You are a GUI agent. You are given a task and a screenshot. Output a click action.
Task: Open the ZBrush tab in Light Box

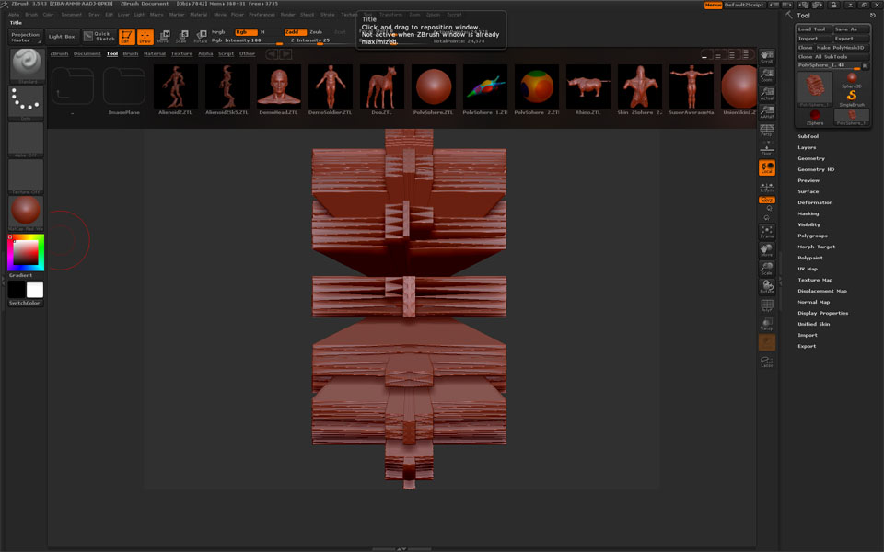click(x=59, y=54)
